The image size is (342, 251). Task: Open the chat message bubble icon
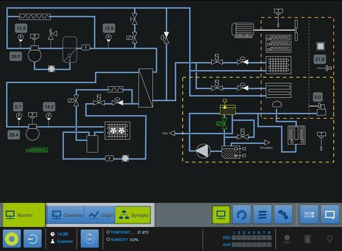(330, 215)
